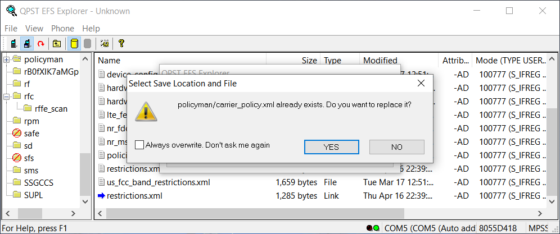This screenshot has height=234, width=560.
Task: Open the View menu
Action: click(x=34, y=29)
